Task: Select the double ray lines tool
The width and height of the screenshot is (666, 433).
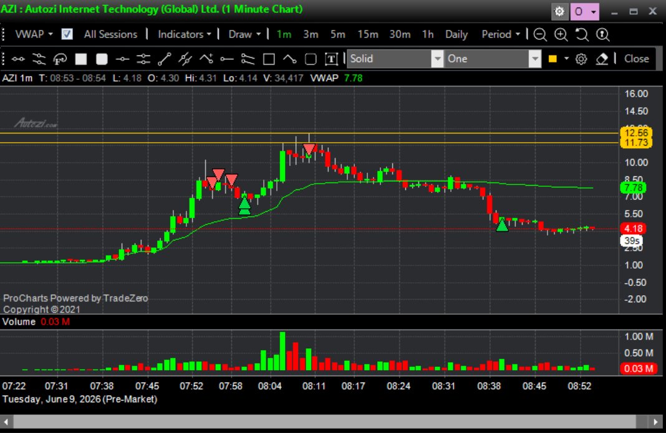Action: point(248,59)
